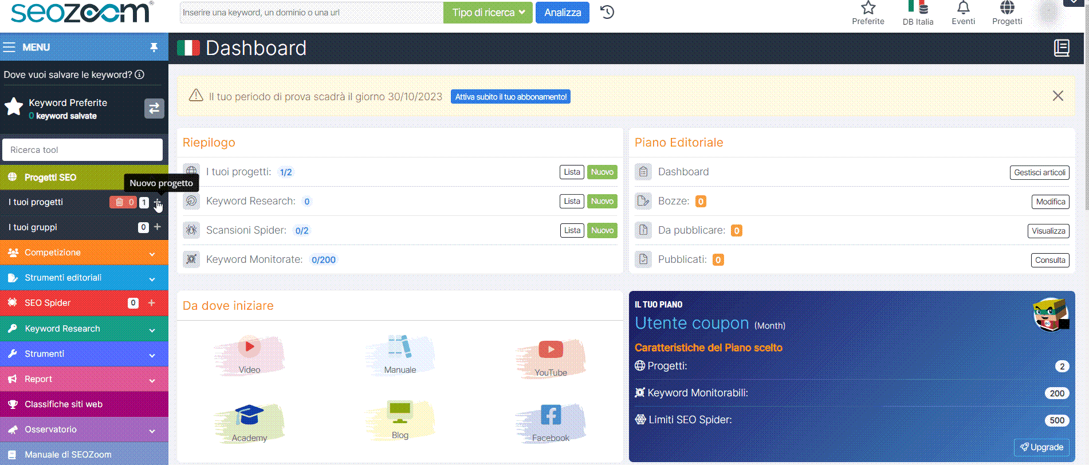Image resolution: width=1089 pixels, height=465 pixels.
Task: Click the plus icon for new project
Action: pyautogui.click(x=158, y=202)
